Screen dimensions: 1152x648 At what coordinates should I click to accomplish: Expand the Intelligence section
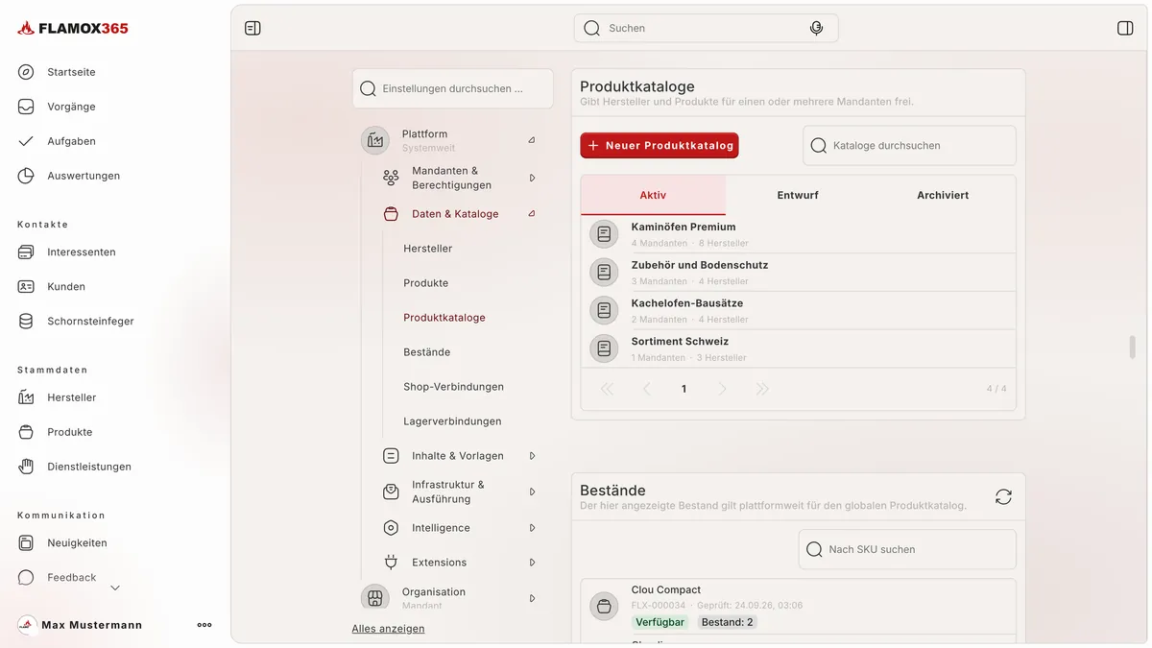click(x=532, y=528)
